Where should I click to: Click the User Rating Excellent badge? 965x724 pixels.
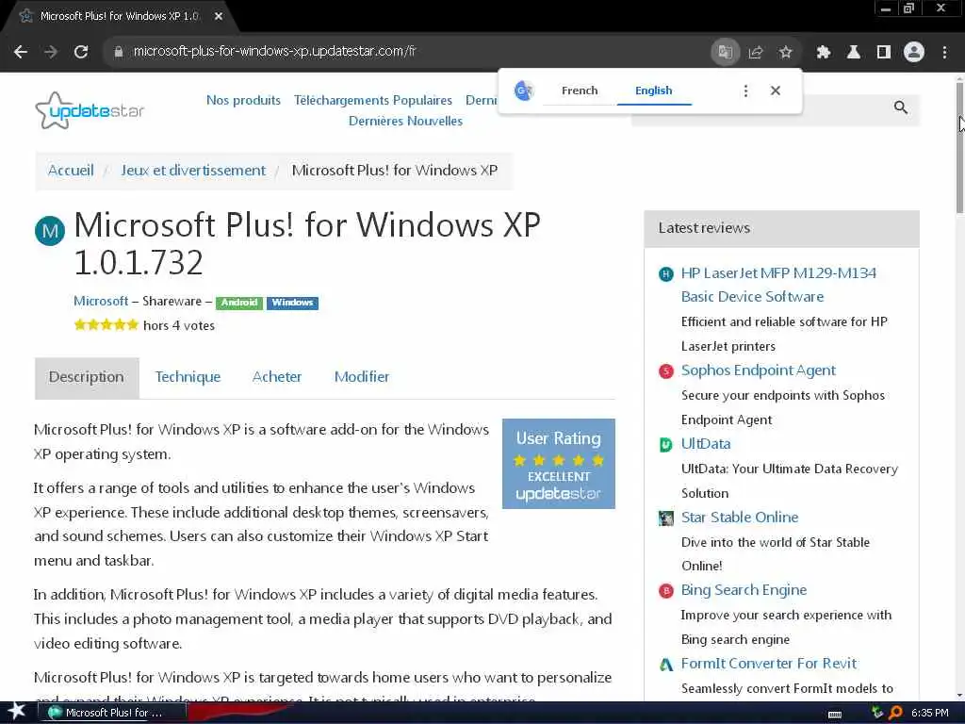[558, 464]
